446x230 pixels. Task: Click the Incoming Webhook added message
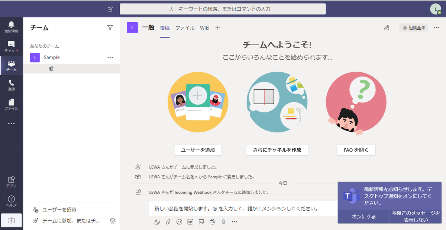point(209,192)
